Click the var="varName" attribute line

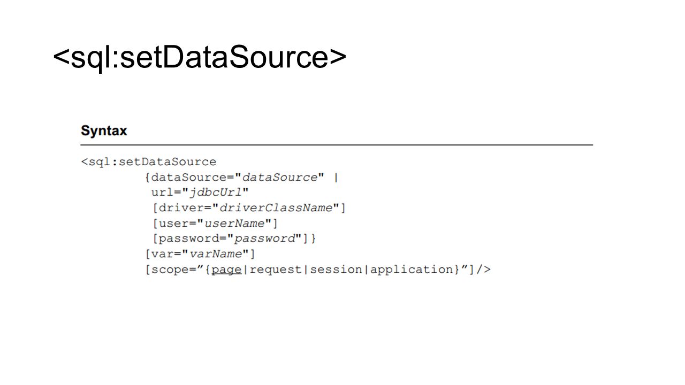(200, 253)
